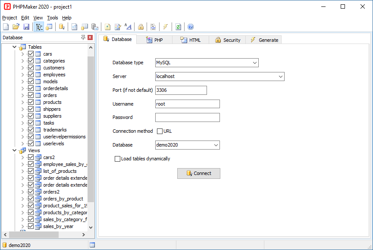The image size is (373, 250).
Task: Expand the suppliers table node
Action: pos(22,116)
